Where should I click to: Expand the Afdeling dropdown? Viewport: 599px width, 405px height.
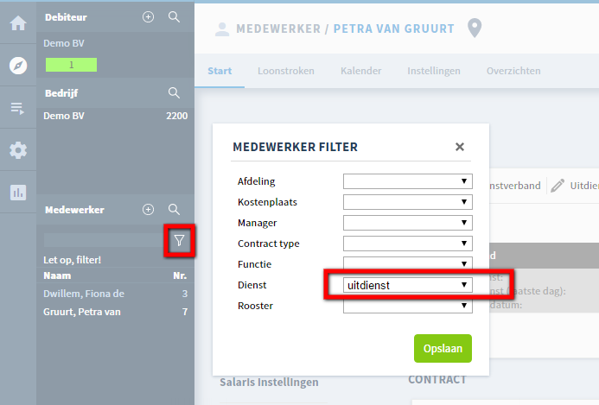[408, 181]
